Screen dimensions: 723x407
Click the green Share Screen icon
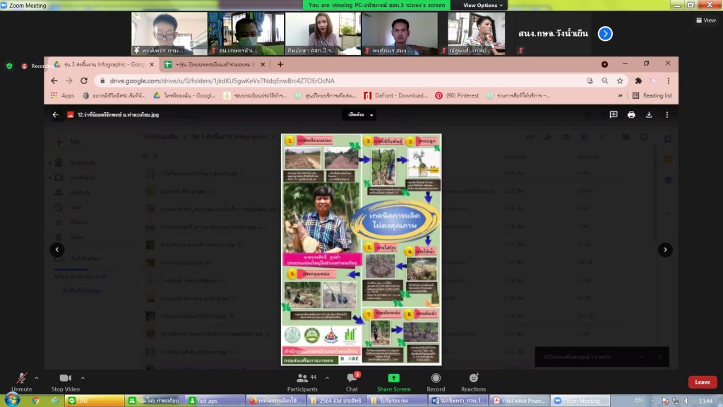393,378
